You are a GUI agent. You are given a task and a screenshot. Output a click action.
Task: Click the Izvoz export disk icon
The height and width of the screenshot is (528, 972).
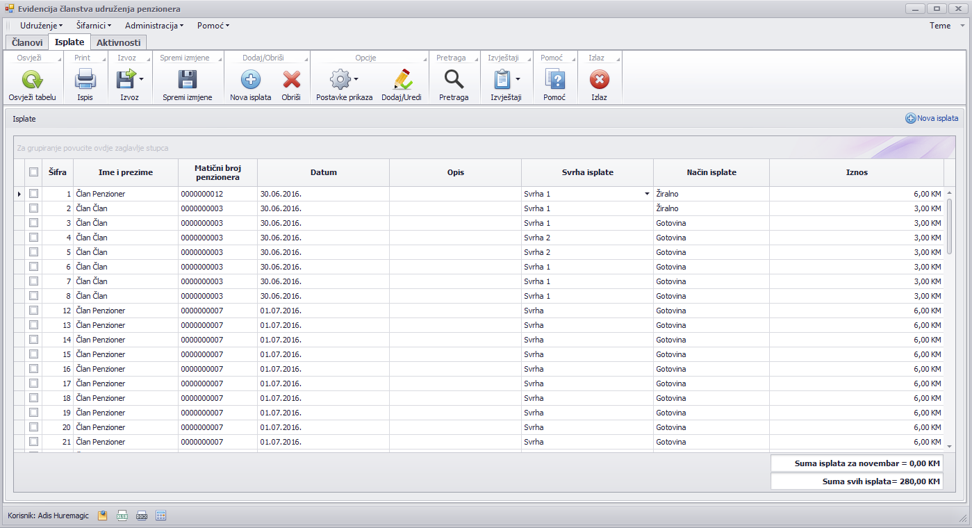126,79
